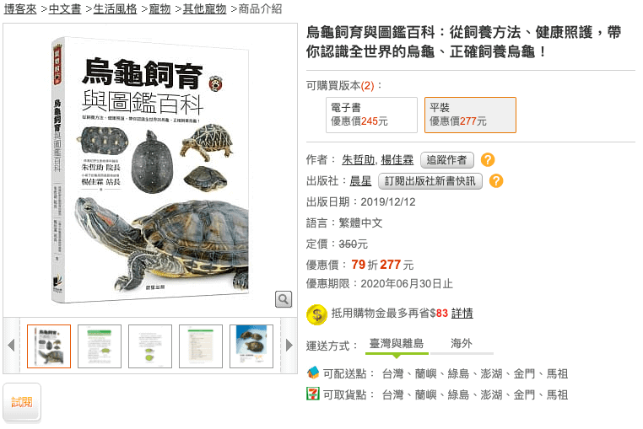Open the 試閱 preview button
The image size is (643, 429).
pyautogui.click(x=22, y=402)
